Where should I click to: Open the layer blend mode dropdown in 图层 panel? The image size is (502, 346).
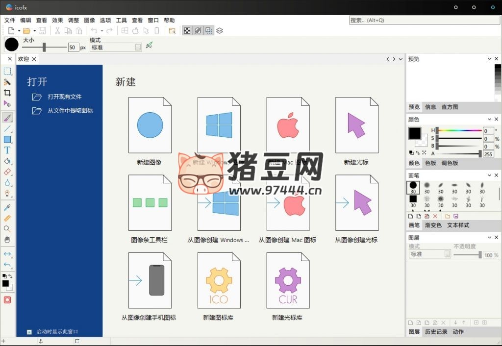(429, 254)
